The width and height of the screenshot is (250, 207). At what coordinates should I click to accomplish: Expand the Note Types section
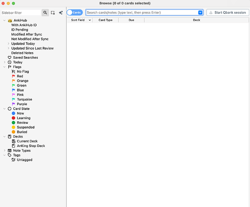click(x=5, y=150)
